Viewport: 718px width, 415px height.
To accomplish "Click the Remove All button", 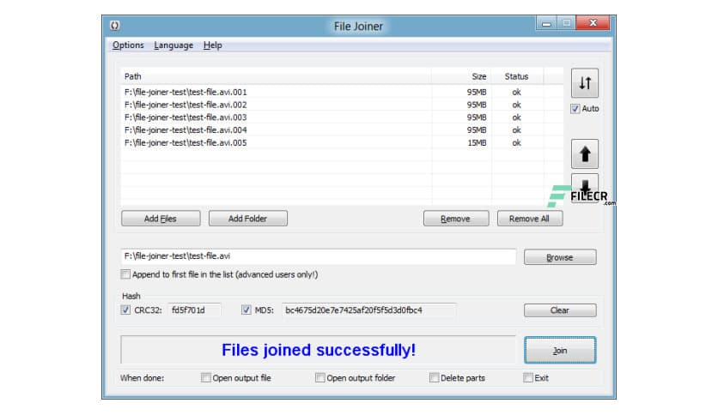I will pyautogui.click(x=529, y=219).
